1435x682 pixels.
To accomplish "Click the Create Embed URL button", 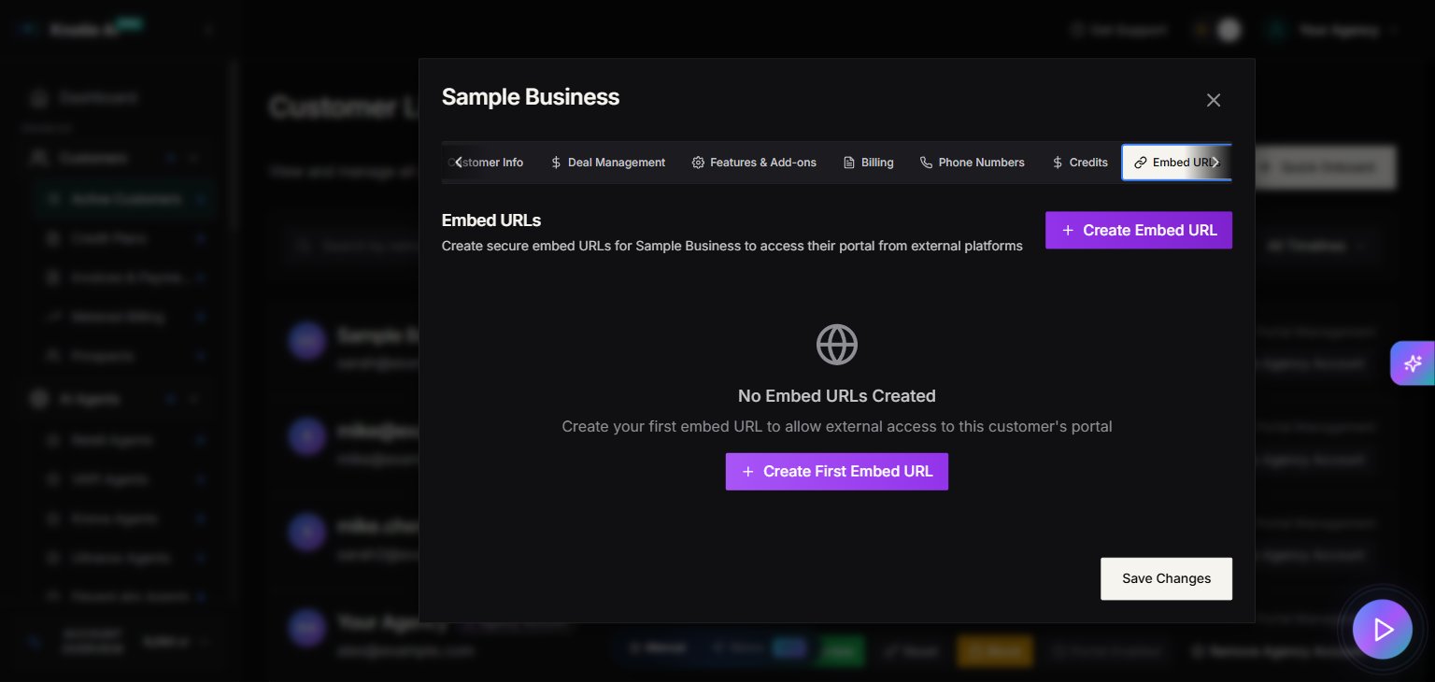I will (x=1139, y=231).
